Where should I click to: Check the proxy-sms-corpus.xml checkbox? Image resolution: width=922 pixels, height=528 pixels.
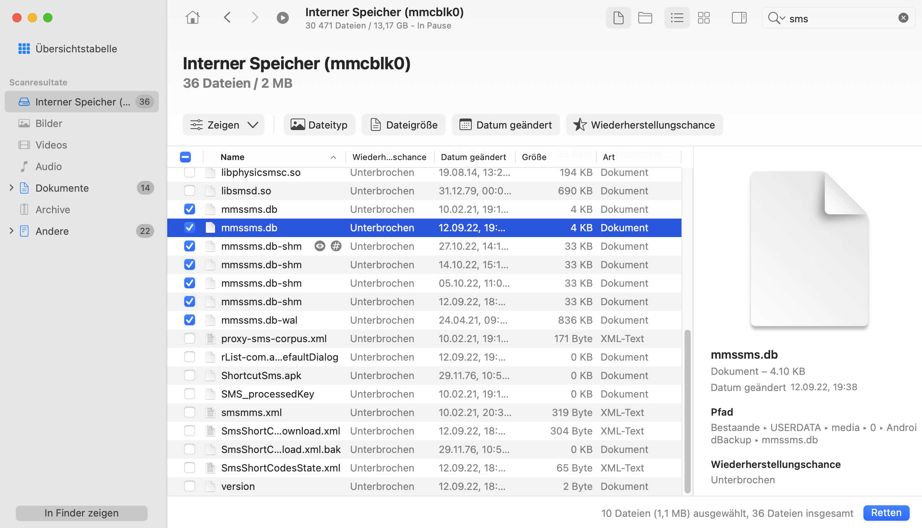(x=190, y=339)
